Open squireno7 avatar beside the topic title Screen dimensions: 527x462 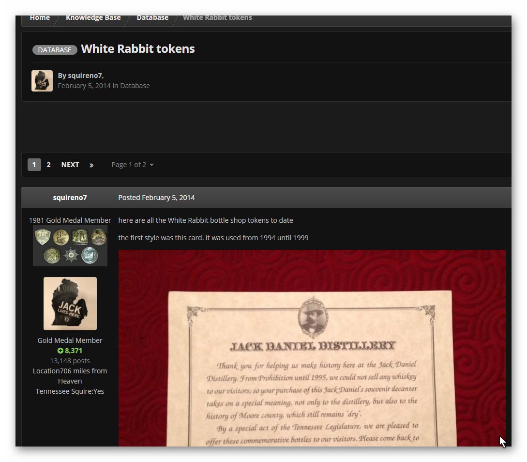42,81
